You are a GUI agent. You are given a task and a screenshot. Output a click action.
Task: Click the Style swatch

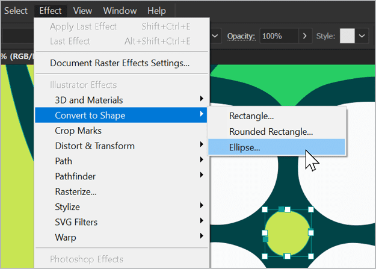pyautogui.click(x=347, y=36)
